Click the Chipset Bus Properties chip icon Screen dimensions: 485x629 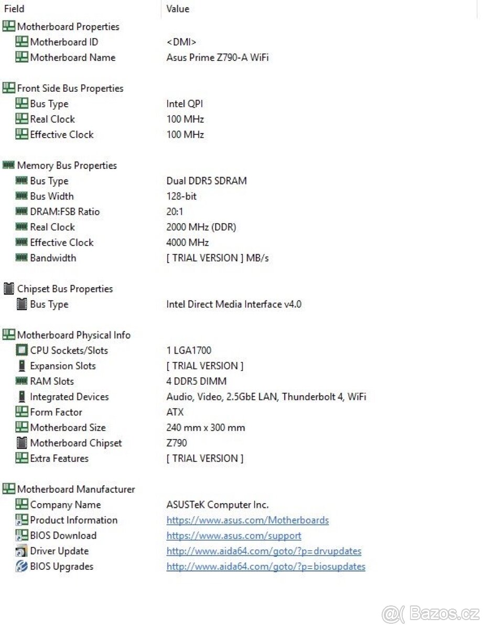click(x=8, y=288)
